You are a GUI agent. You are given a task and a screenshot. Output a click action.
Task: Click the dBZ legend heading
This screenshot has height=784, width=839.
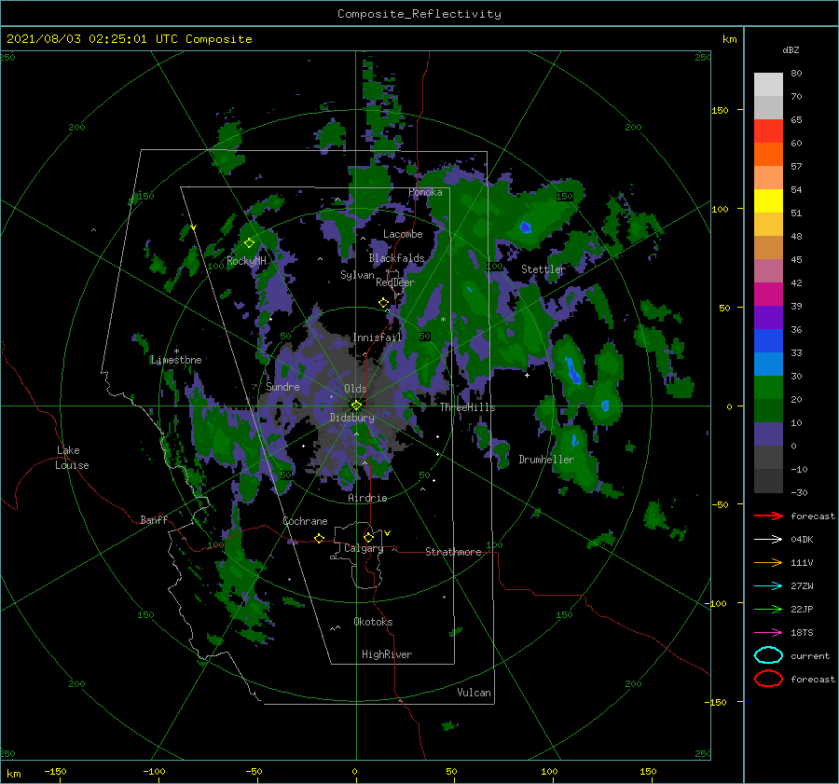(791, 49)
